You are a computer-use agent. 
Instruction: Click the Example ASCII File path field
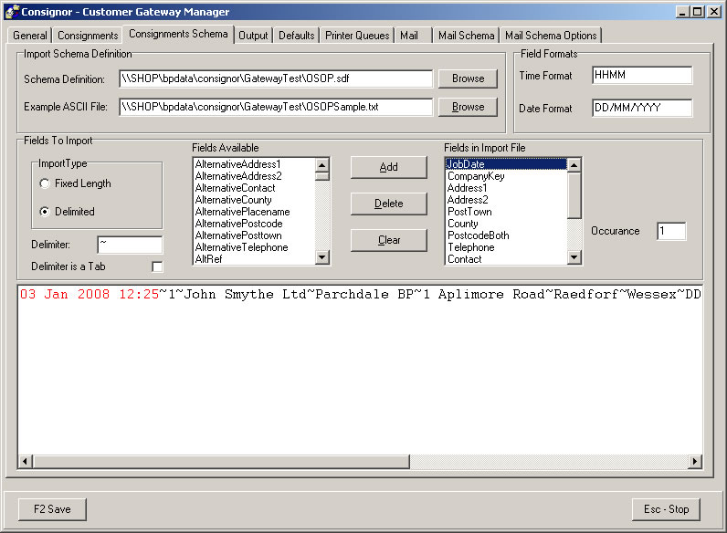[x=276, y=107]
